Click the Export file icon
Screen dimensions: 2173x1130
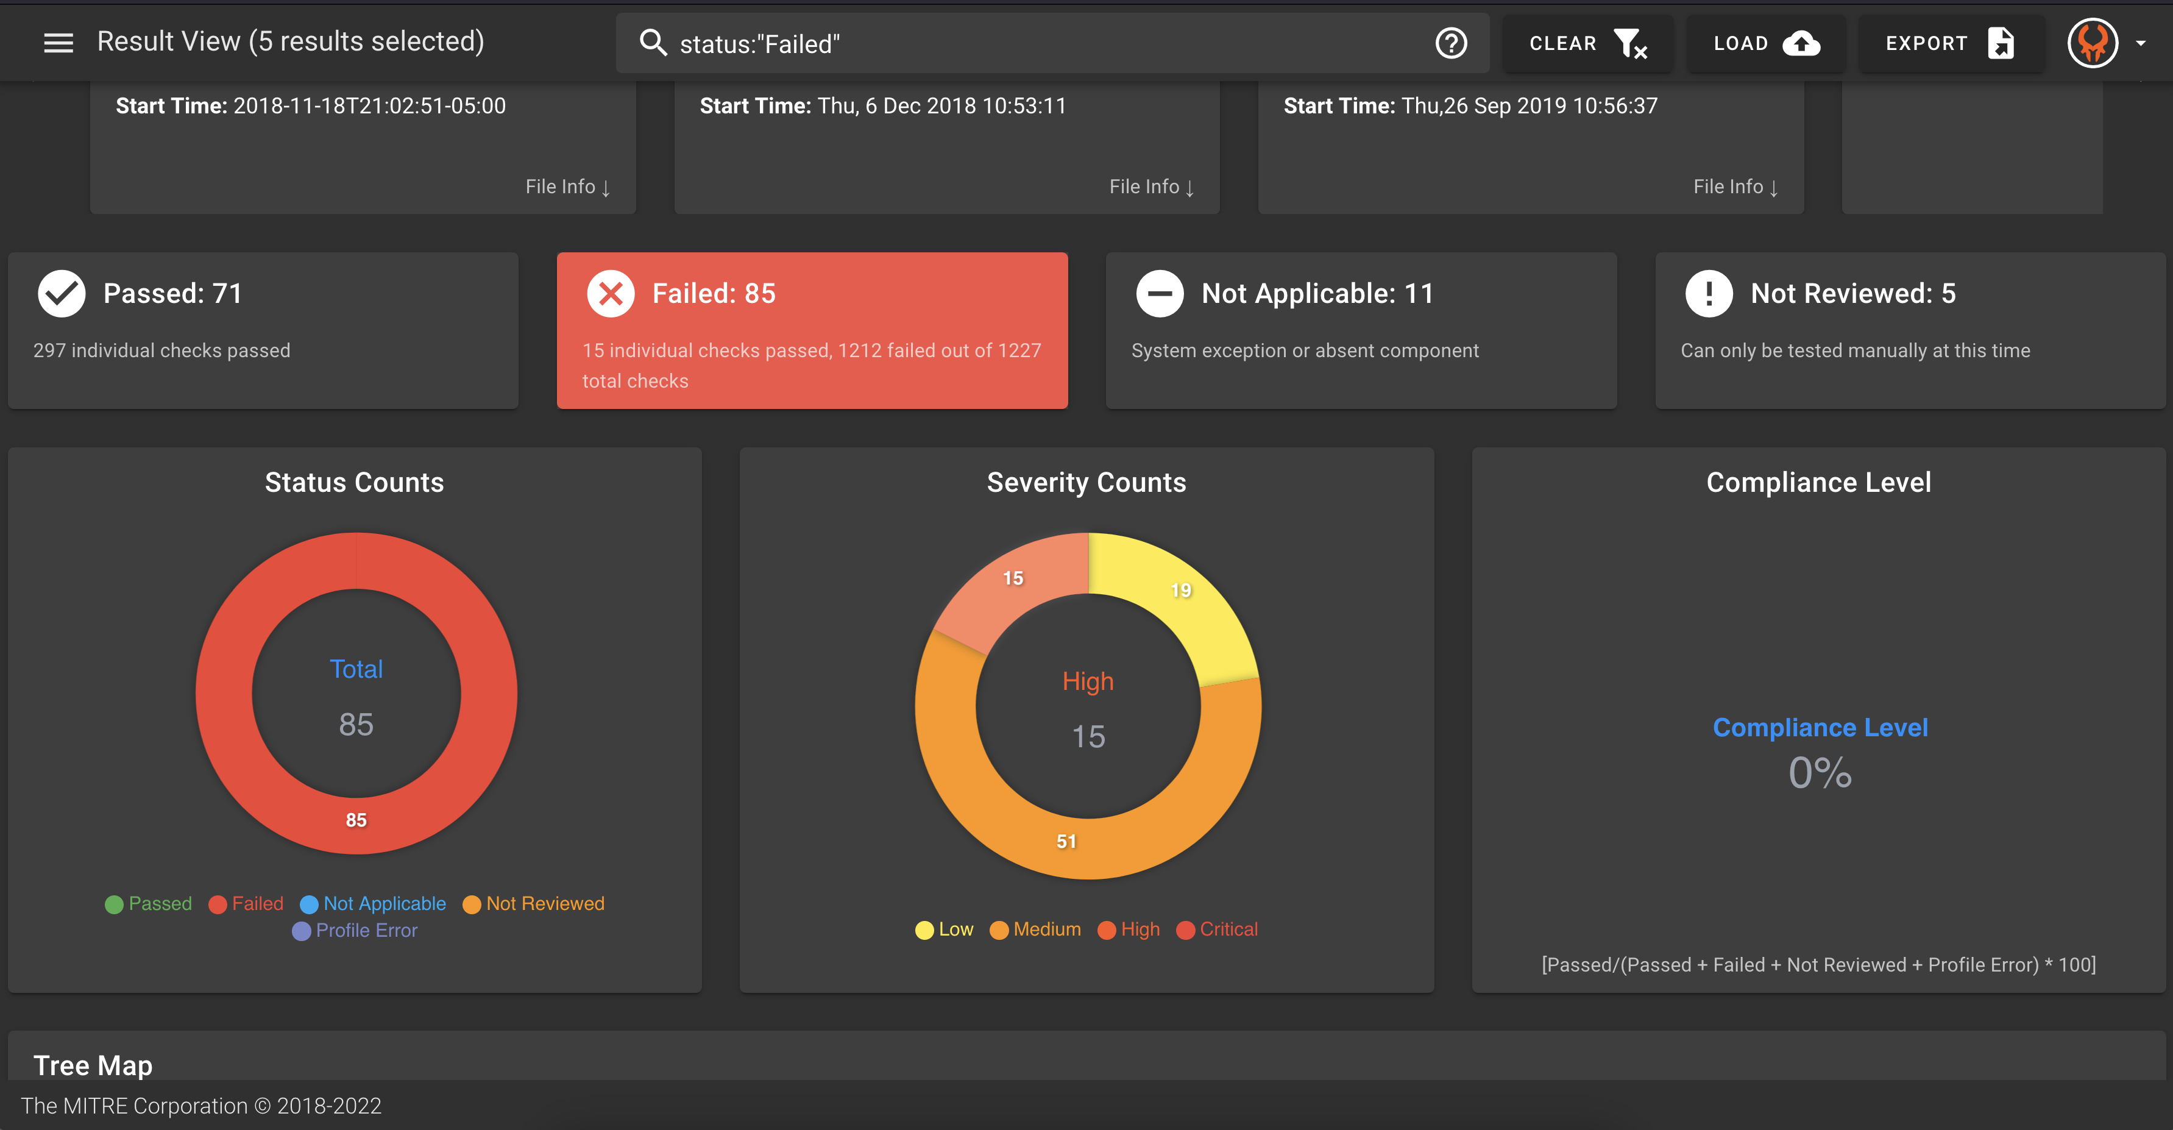click(2000, 43)
